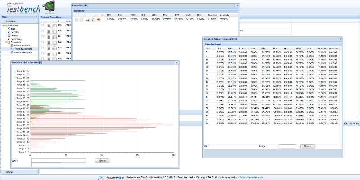Click the list icon in execution row 174
Image resolution: width=360 pixels, height=180 pixels.
[x=54, y=54]
